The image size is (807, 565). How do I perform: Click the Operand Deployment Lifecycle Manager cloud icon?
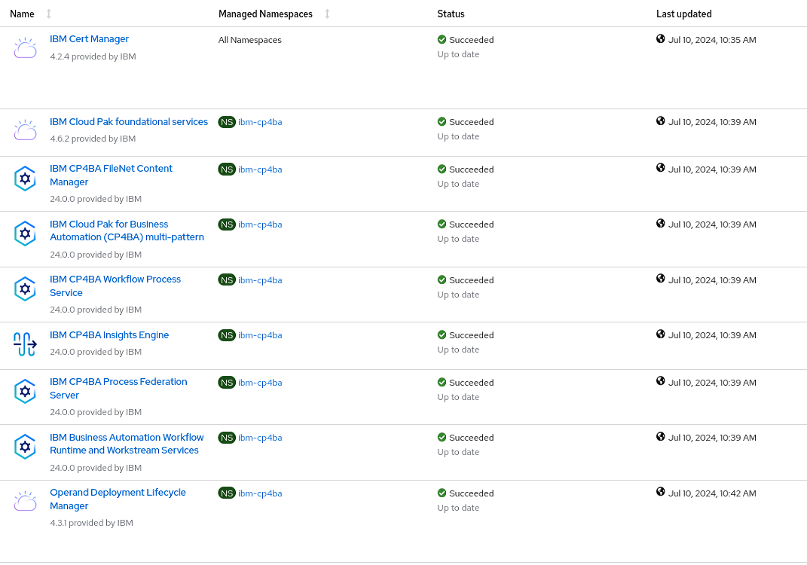(x=25, y=501)
